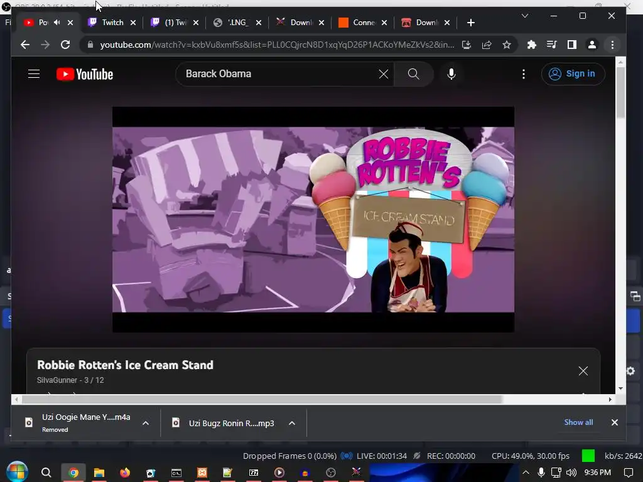Close the Conne tab

coord(384,23)
